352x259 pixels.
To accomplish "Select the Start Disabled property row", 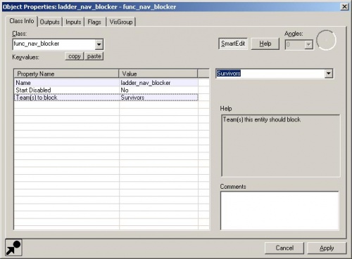I will pos(106,90).
